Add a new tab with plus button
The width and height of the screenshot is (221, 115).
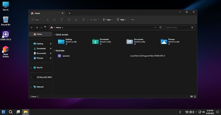click(69, 13)
